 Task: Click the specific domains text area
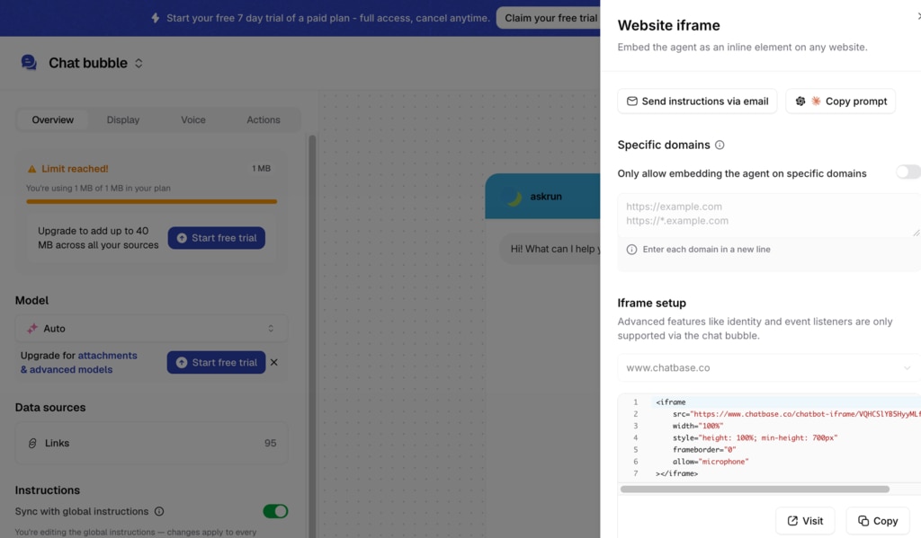[x=769, y=215]
